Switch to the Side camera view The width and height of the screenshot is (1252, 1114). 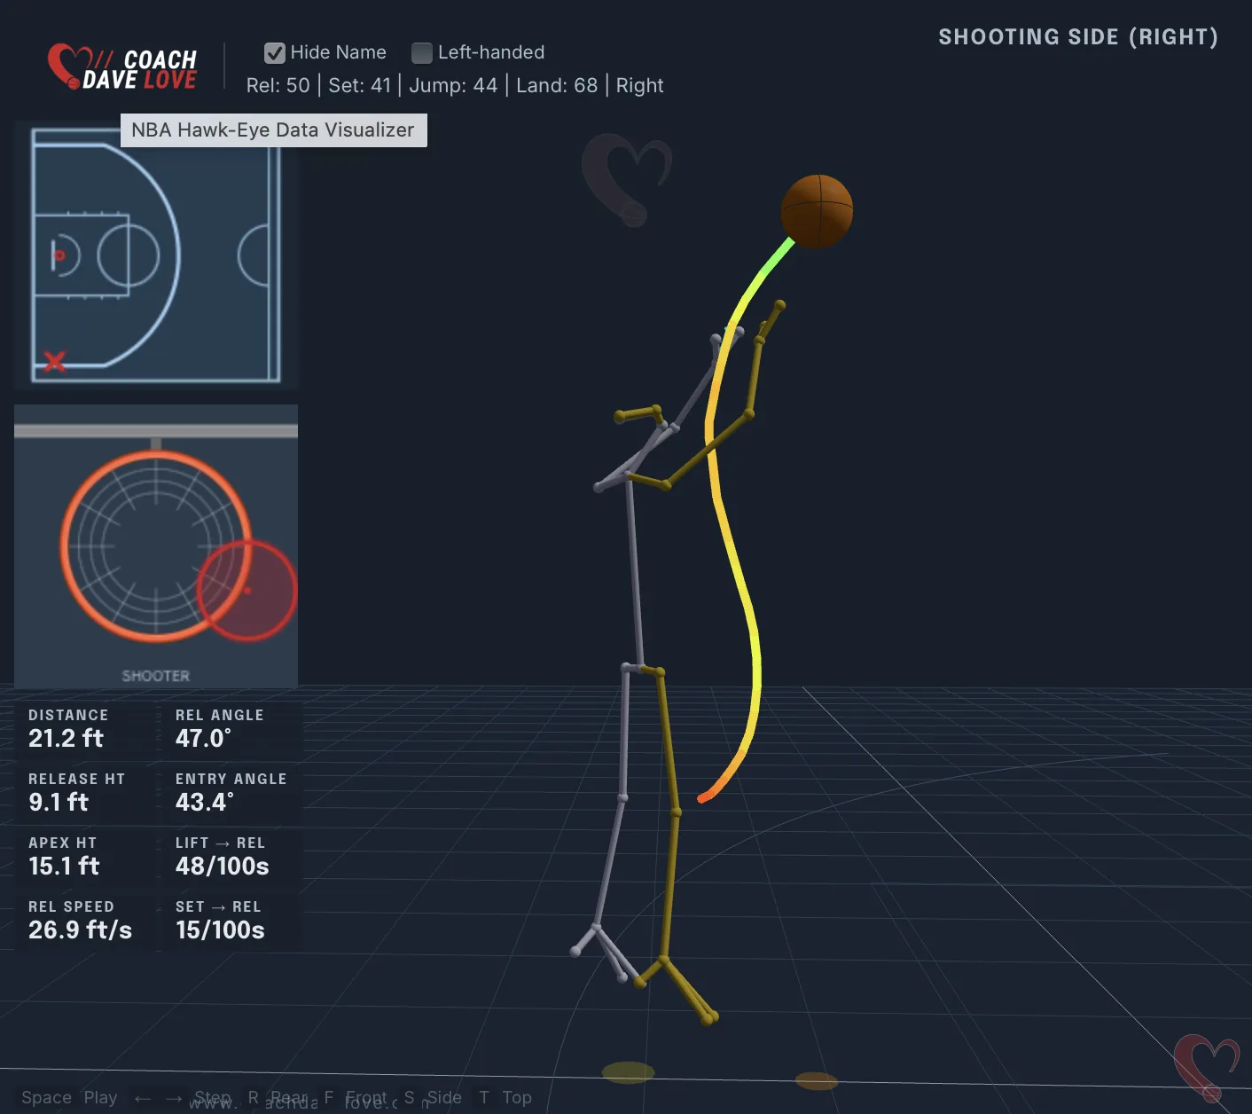[444, 1097]
